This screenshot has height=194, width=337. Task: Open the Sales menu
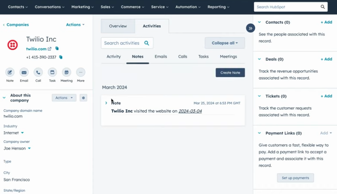107,7
